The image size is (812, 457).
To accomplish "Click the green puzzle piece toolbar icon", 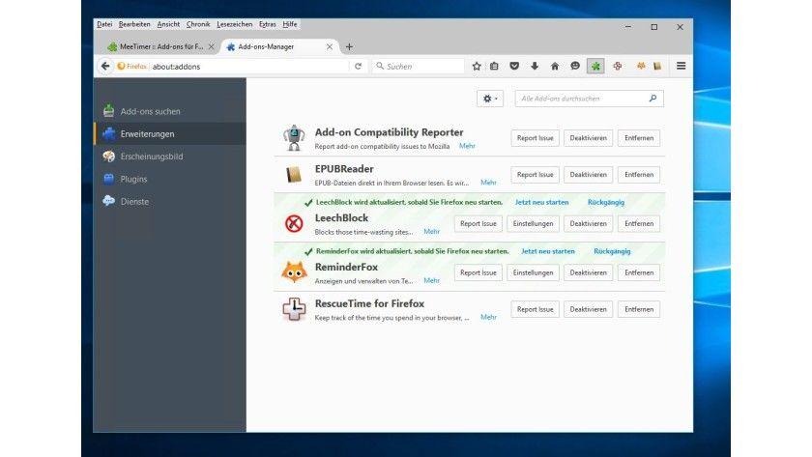I will coord(595,67).
